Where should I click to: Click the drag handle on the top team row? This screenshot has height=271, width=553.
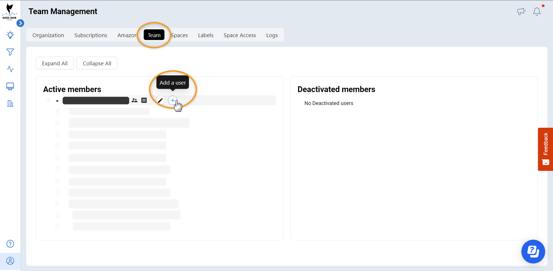pos(48,100)
